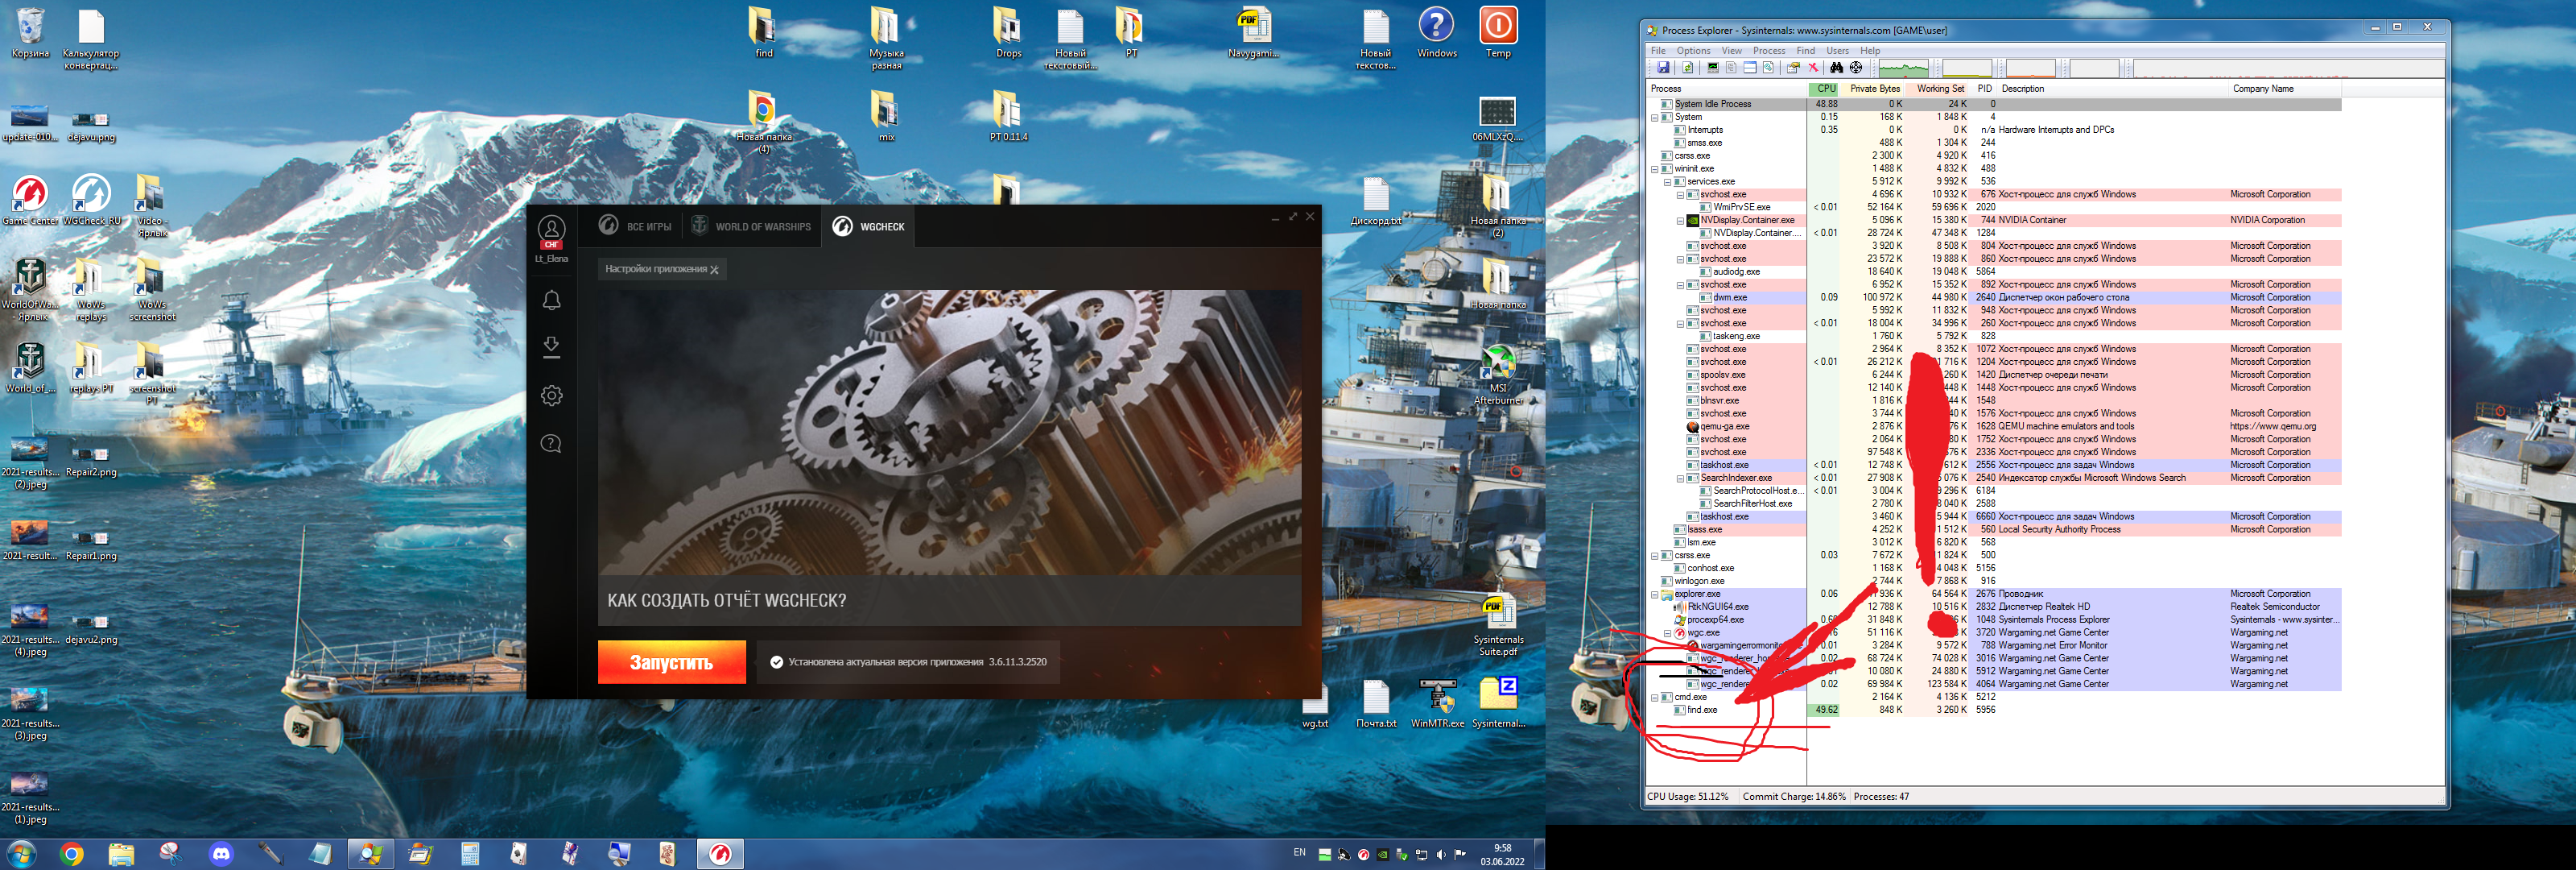Image resolution: width=2576 pixels, height=870 pixels.
Task: Collapse the NVDisplay.Container.exe tree node
Action: [1680, 220]
